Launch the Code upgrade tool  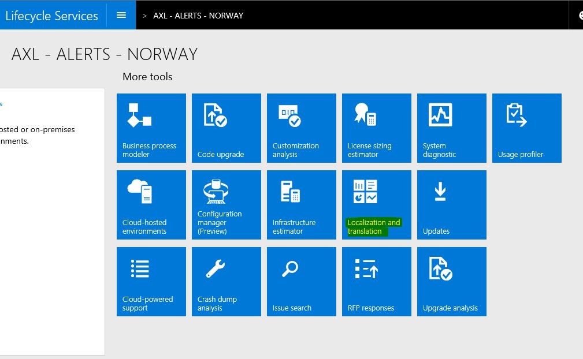coord(226,128)
